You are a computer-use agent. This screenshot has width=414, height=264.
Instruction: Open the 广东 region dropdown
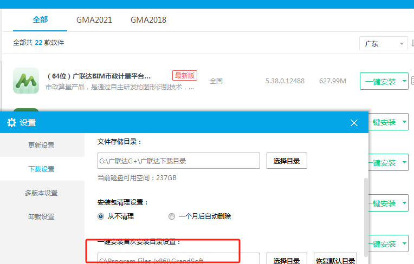[x=383, y=43]
